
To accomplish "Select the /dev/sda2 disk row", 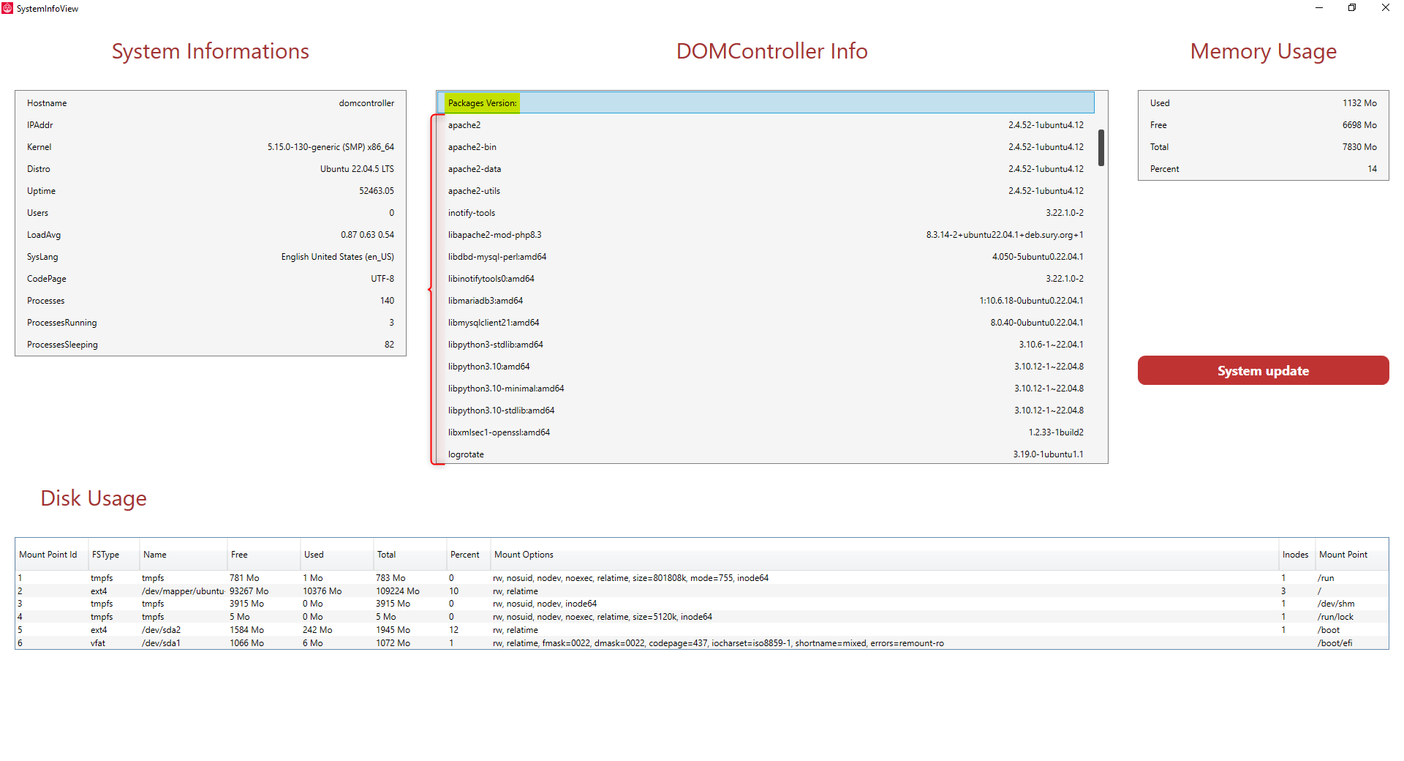I will pos(702,630).
